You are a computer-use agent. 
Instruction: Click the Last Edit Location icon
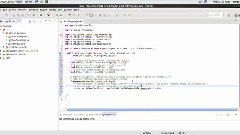(x=125, y=15)
